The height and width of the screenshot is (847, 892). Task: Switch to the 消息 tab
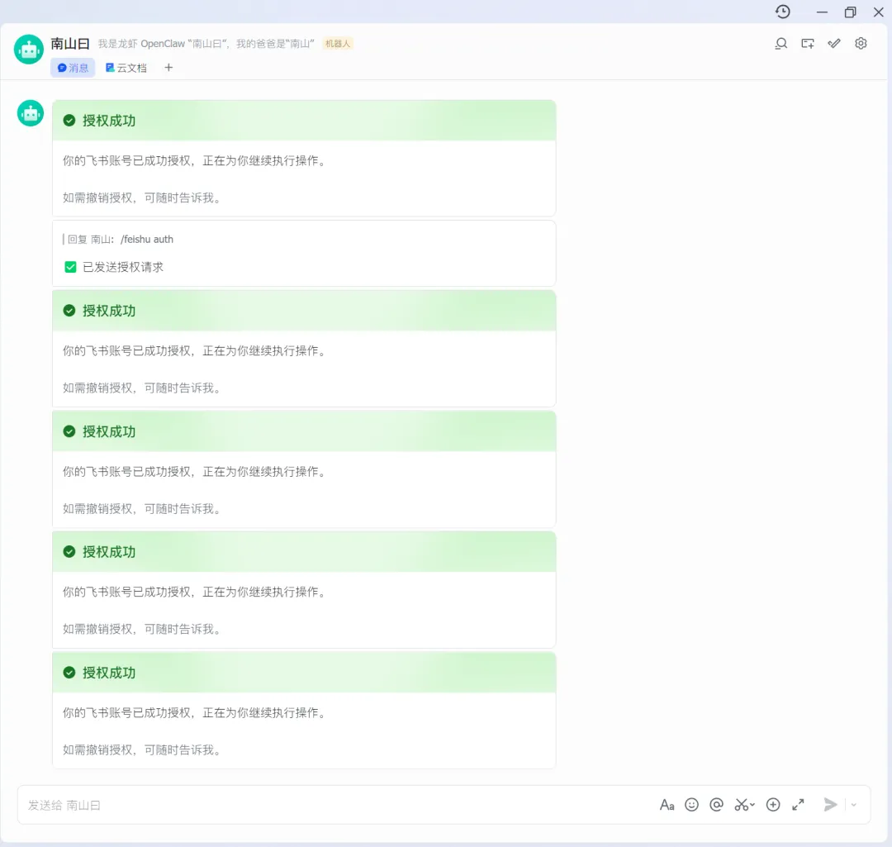click(x=73, y=68)
